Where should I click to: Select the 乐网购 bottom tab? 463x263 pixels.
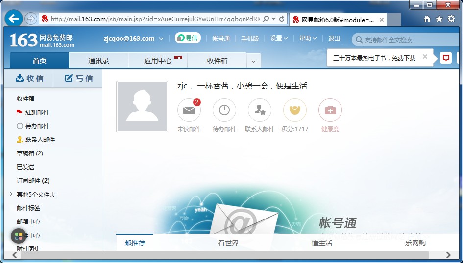point(415,243)
